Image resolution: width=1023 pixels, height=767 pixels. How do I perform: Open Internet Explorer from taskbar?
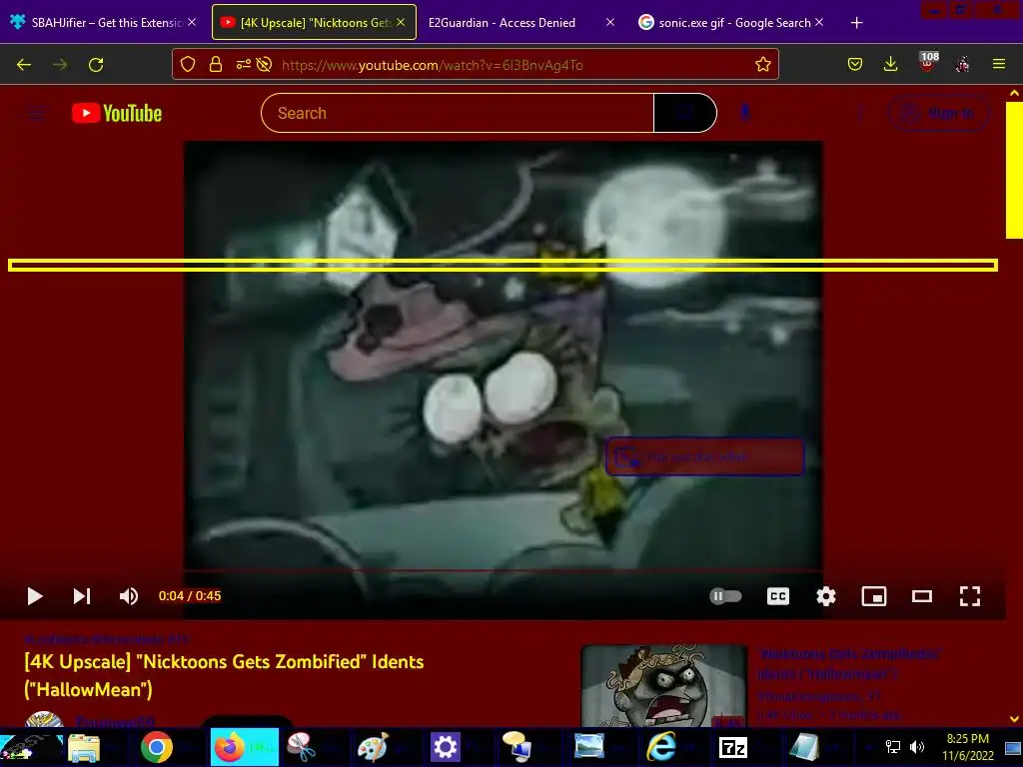(661, 747)
